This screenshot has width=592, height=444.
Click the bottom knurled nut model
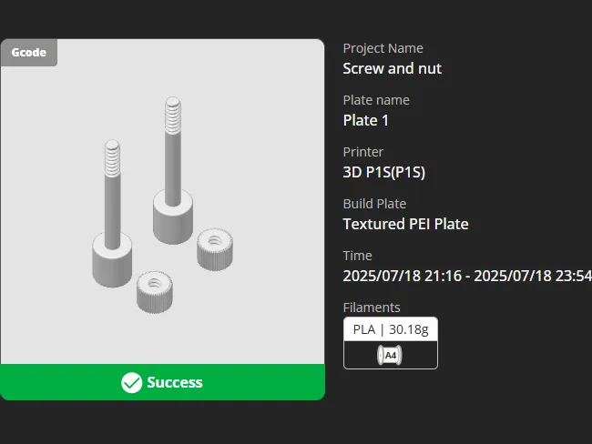[155, 292]
